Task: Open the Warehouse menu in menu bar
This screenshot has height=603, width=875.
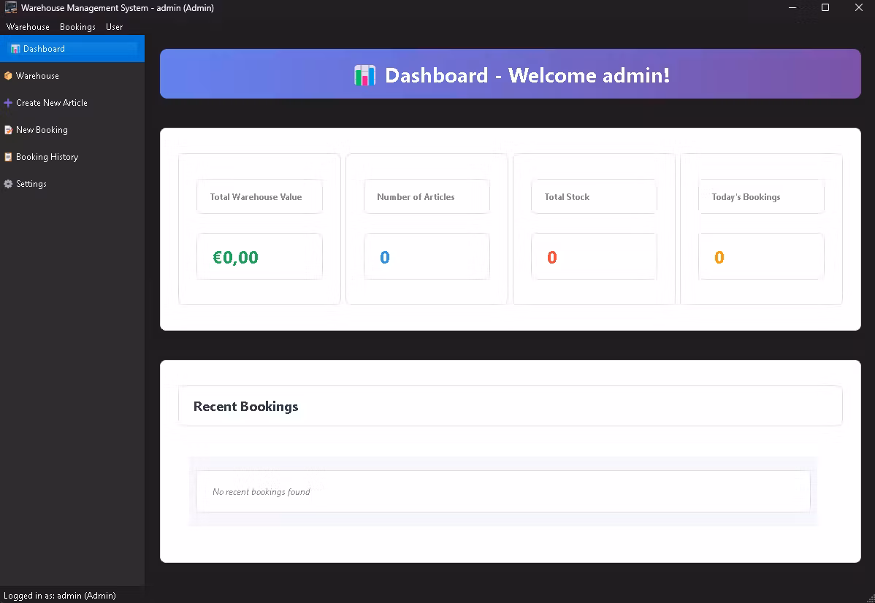Action: [28, 27]
